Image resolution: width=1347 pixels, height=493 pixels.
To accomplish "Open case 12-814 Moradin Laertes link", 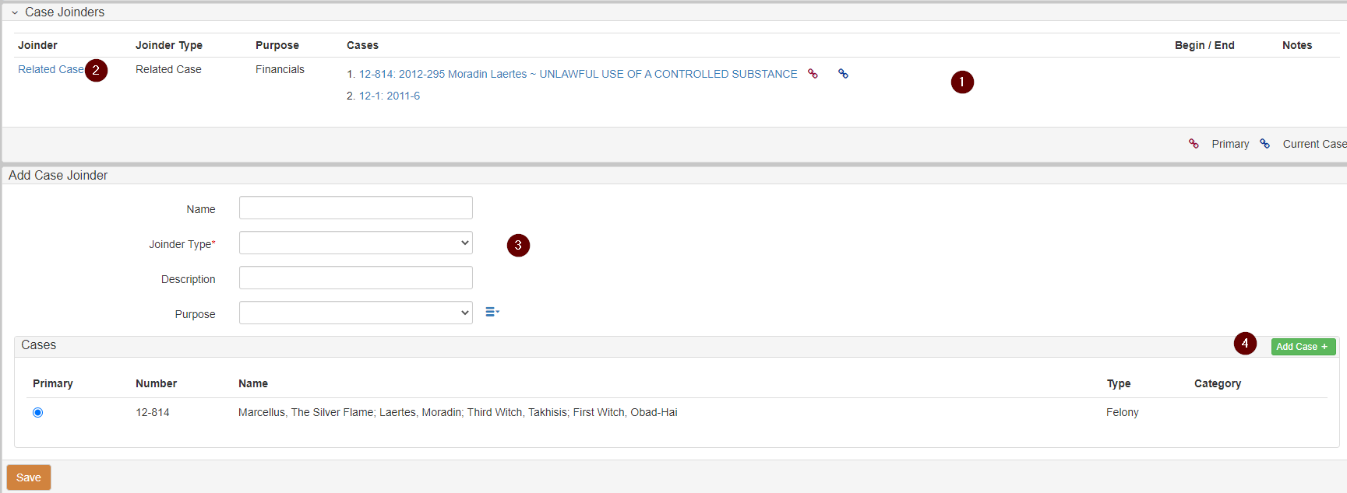I will (577, 74).
